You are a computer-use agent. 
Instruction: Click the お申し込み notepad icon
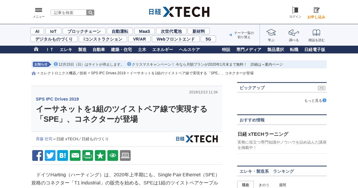(317, 10)
